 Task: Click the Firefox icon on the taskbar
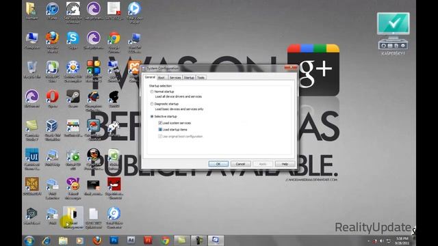coord(97,241)
